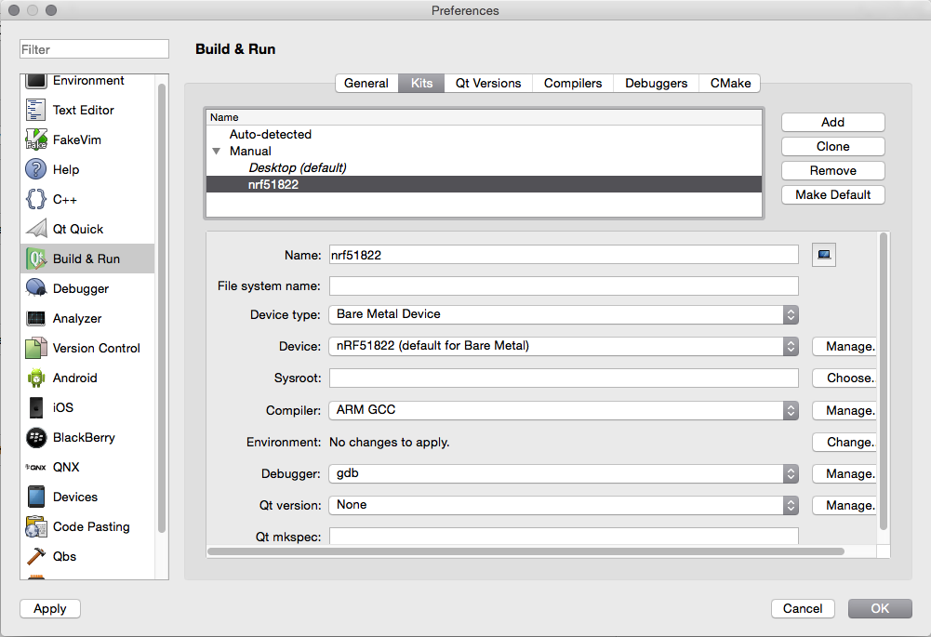This screenshot has width=931, height=637.
Task: Click the Qt mkspec input field
Action: (564, 536)
